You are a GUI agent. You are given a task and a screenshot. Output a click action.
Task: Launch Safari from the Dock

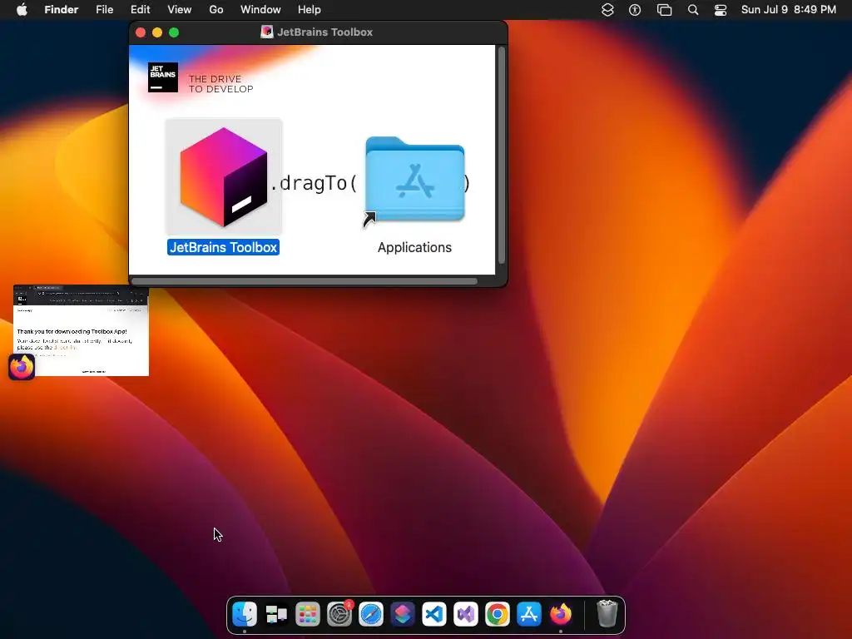pyautogui.click(x=370, y=615)
